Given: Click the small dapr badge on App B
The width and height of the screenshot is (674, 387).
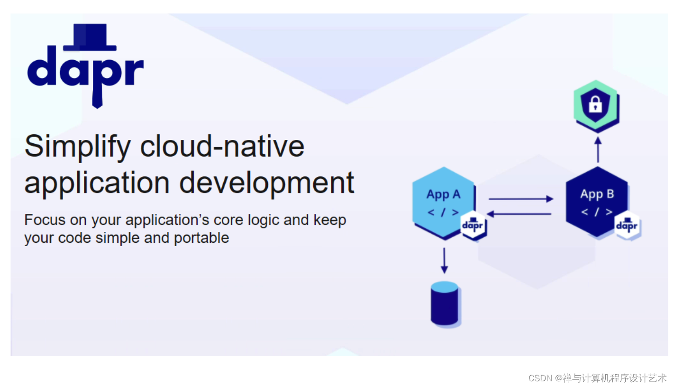Looking at the screenshot, I should [627, 225].
